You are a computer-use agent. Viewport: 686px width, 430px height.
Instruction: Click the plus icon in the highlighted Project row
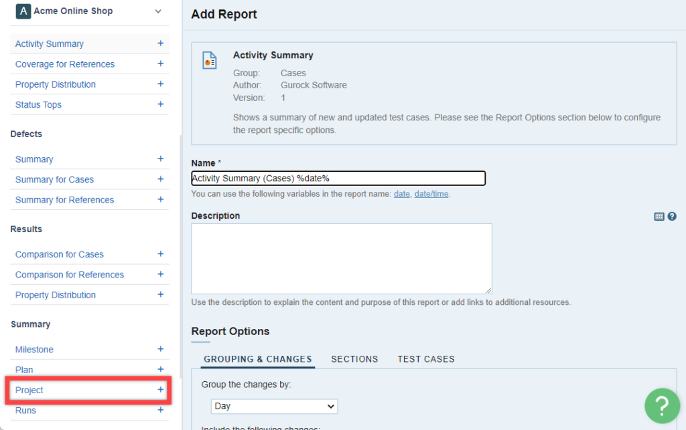[160, 390]
